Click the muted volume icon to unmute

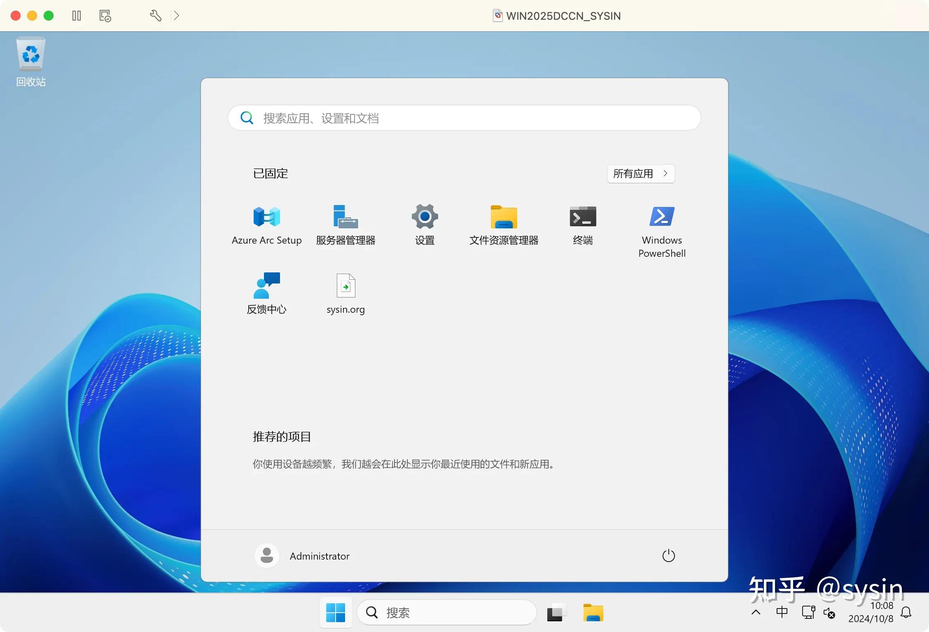pyautogui.click(x=829, y=613)
